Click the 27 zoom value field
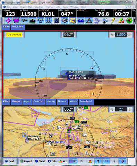The image size is (137, 166). coord(121,109)
